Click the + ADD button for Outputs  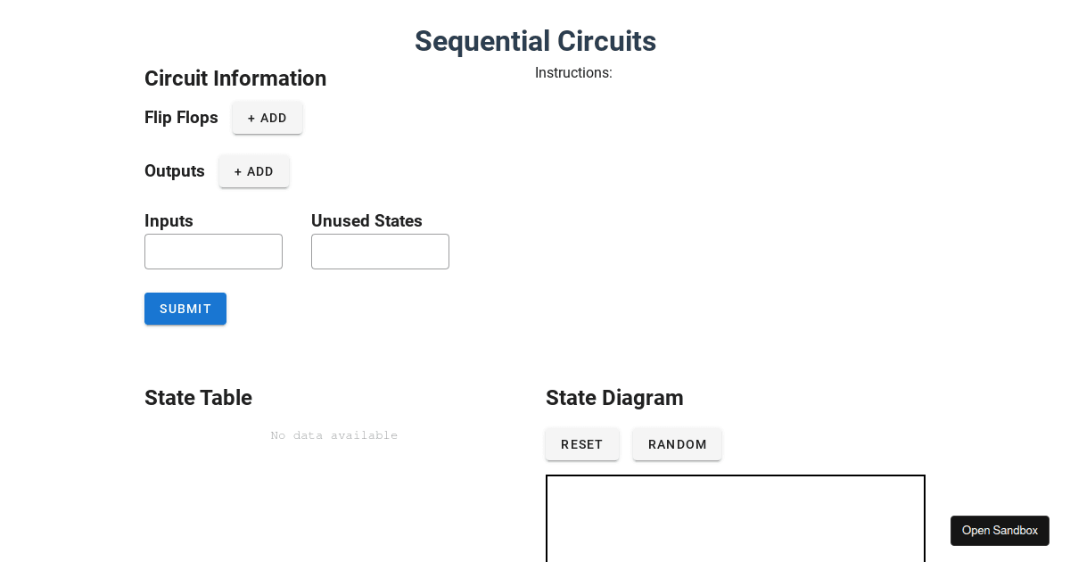coord(253,171)
